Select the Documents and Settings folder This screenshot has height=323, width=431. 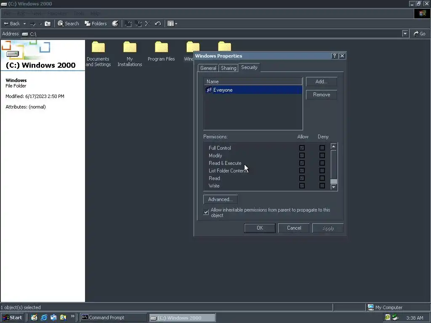click(x=98, y=54)
